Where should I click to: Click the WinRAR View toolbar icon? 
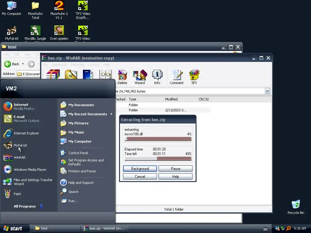105,74
